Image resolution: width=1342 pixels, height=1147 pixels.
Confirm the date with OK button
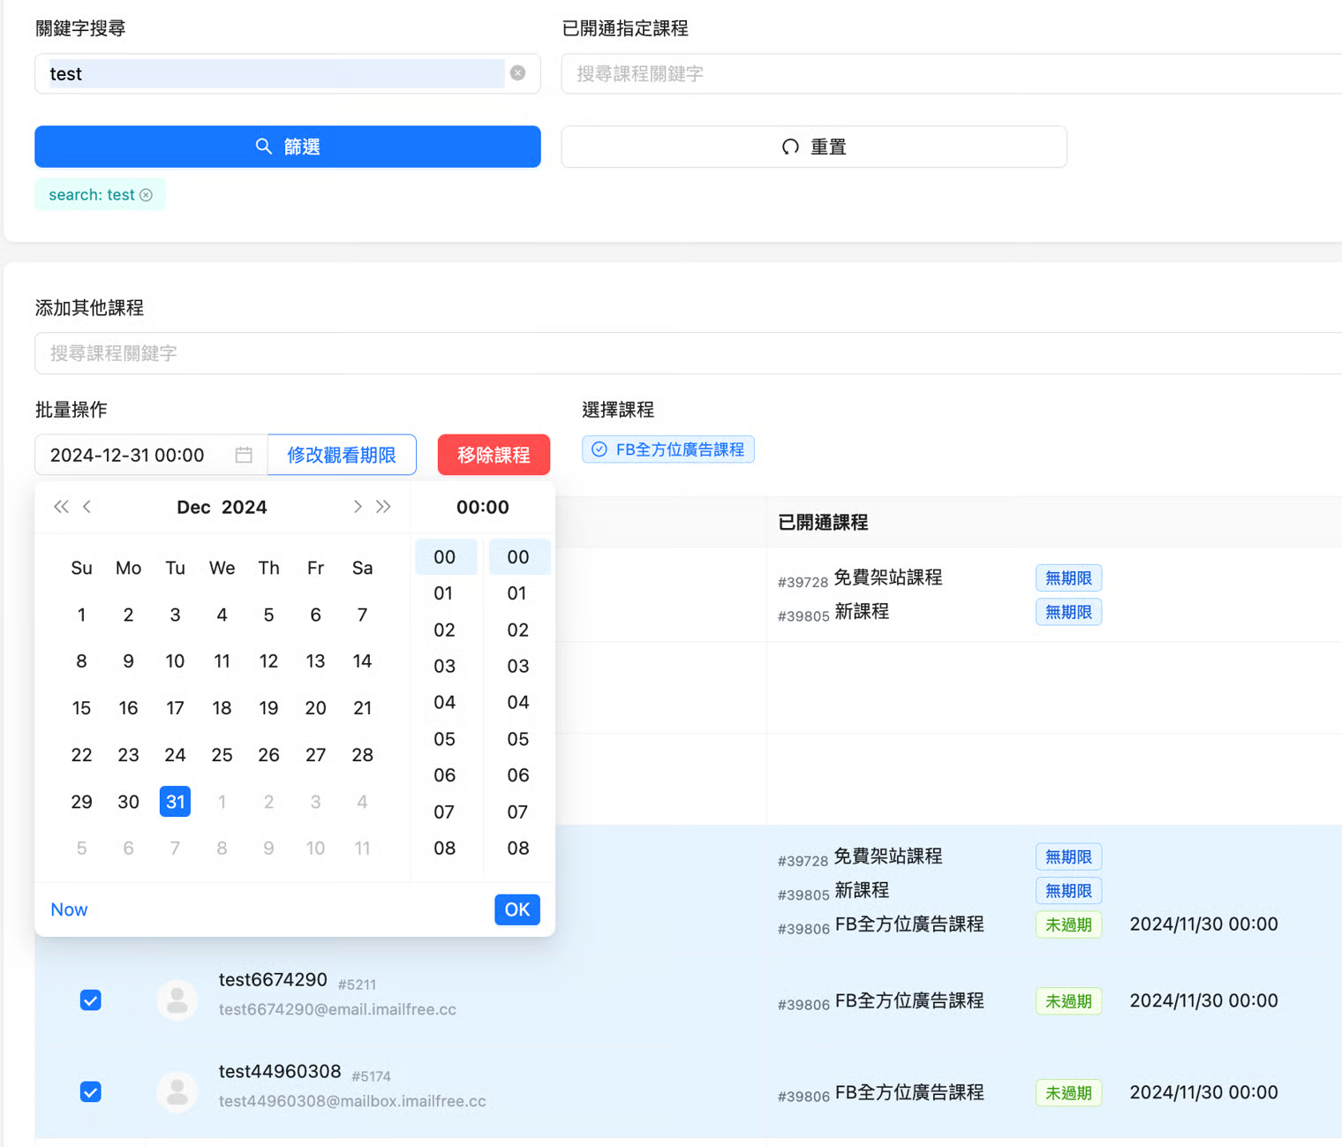(517, 909)
